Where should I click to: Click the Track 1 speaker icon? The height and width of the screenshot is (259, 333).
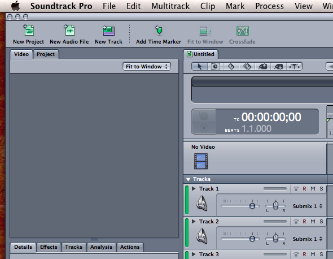pos(201,204)
